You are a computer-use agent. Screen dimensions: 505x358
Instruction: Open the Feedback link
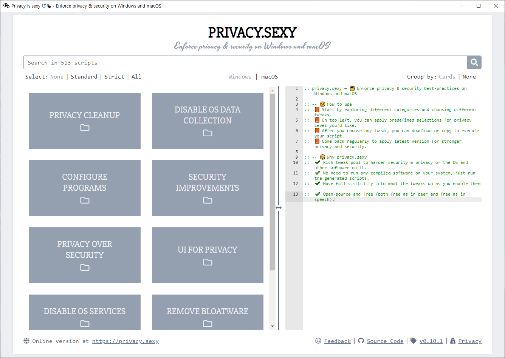338,341
